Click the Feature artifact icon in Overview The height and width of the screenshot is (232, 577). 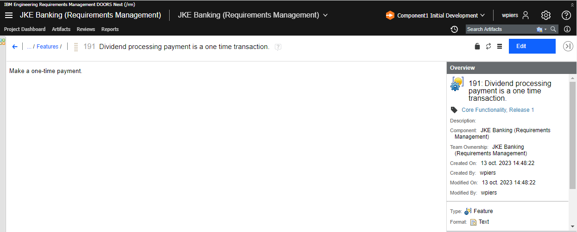(x=457, y=84)
